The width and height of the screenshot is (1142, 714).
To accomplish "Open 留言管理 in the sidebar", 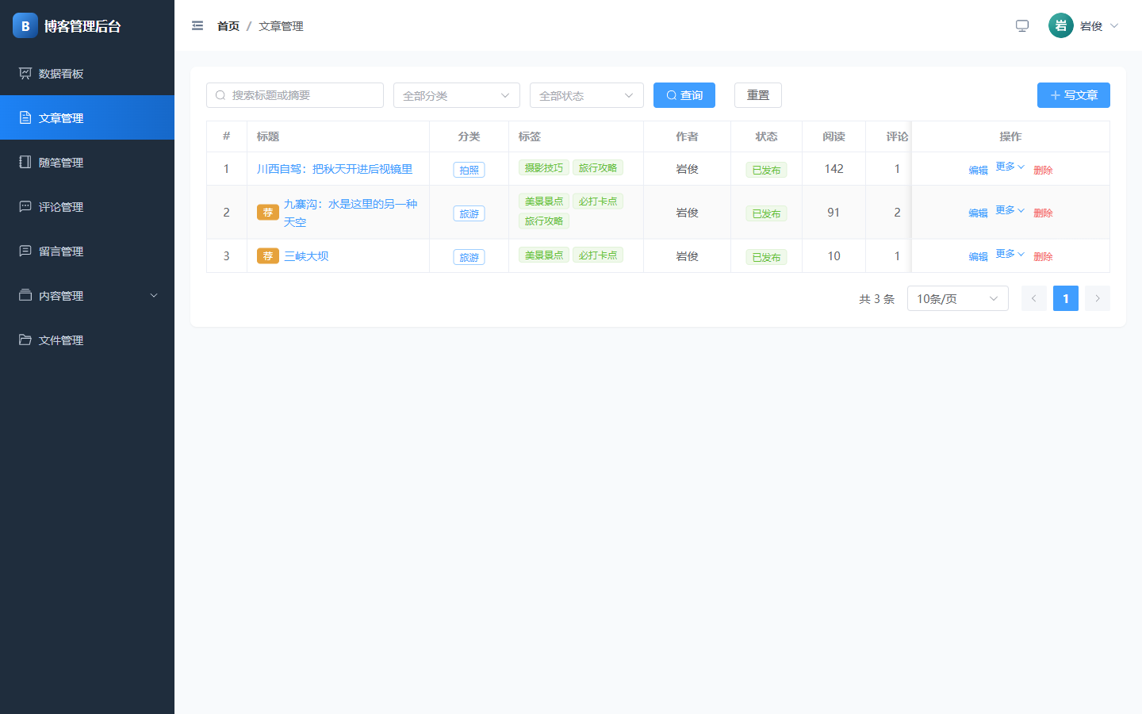I will (87, 251).
